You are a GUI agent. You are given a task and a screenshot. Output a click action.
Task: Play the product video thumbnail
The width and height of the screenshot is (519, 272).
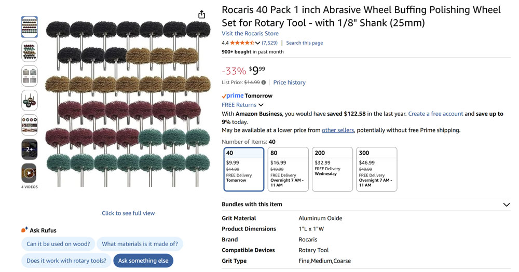(29, 173)
